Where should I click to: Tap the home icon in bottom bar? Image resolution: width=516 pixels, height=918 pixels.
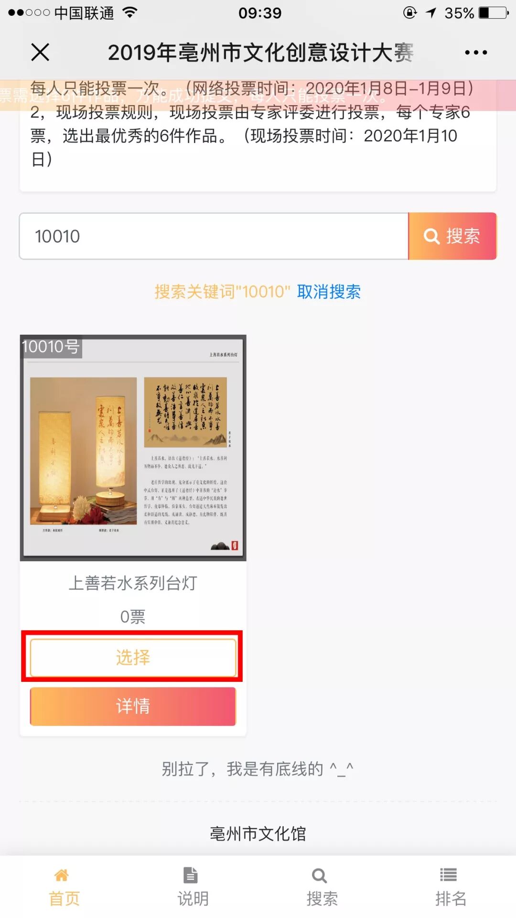point(62,875)
